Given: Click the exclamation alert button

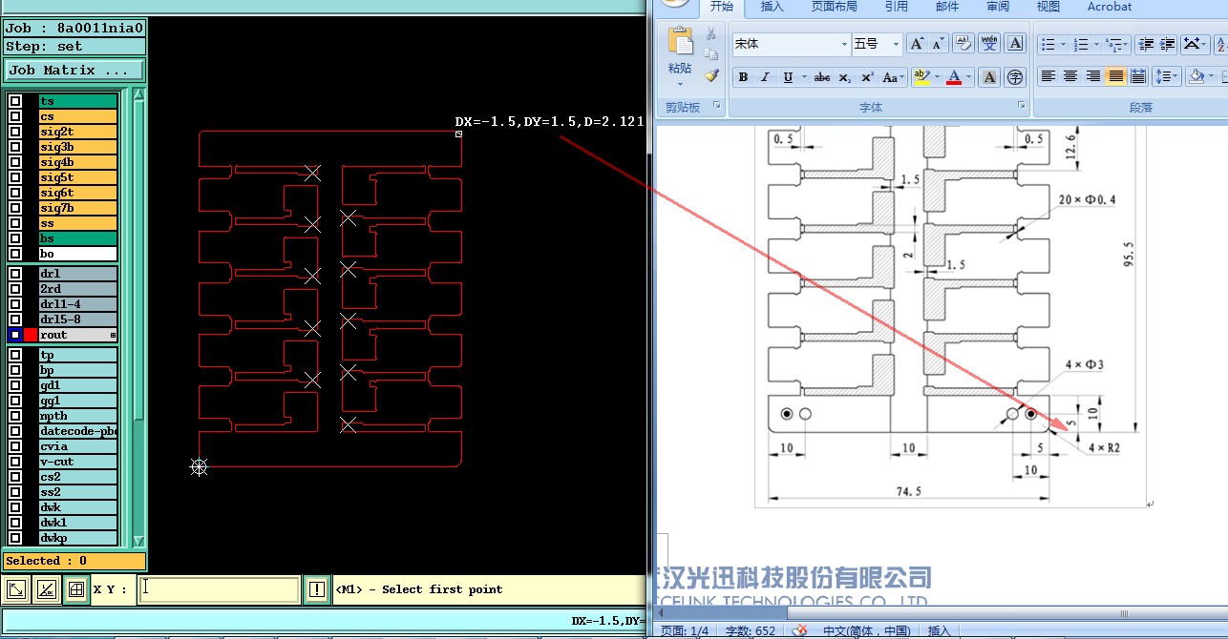Looking at the screenshot, I should (x=317, y=589).
